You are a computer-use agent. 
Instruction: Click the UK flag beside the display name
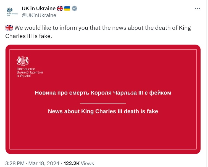click(60, 9)
